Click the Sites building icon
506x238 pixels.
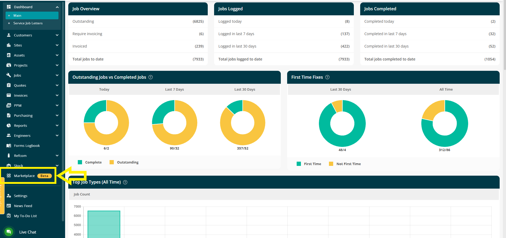(x=9, y=45)
